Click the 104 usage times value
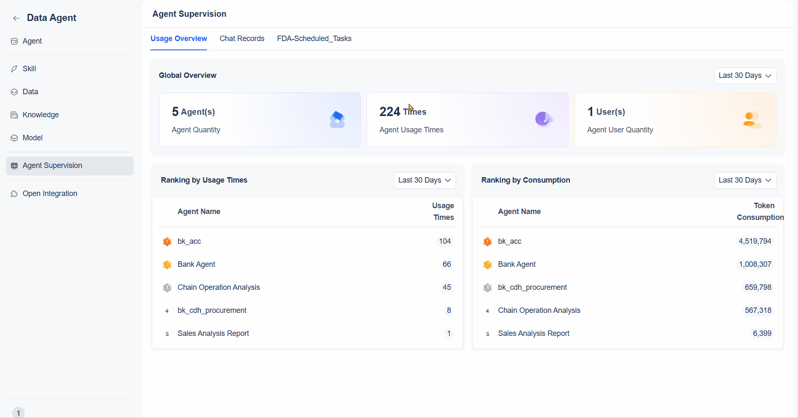Image resolution: width=798 pixels, height=418 pixels. click(445, 241)
